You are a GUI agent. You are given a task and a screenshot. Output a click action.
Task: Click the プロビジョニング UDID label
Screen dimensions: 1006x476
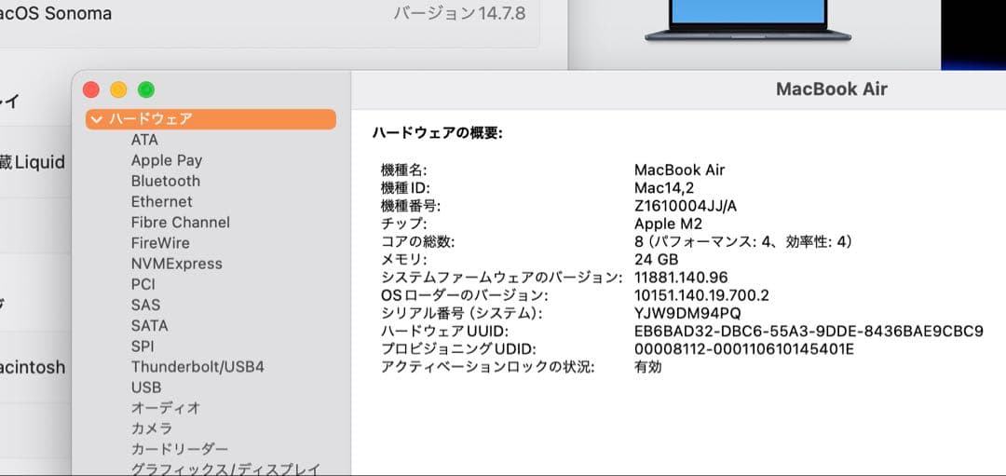458,349
